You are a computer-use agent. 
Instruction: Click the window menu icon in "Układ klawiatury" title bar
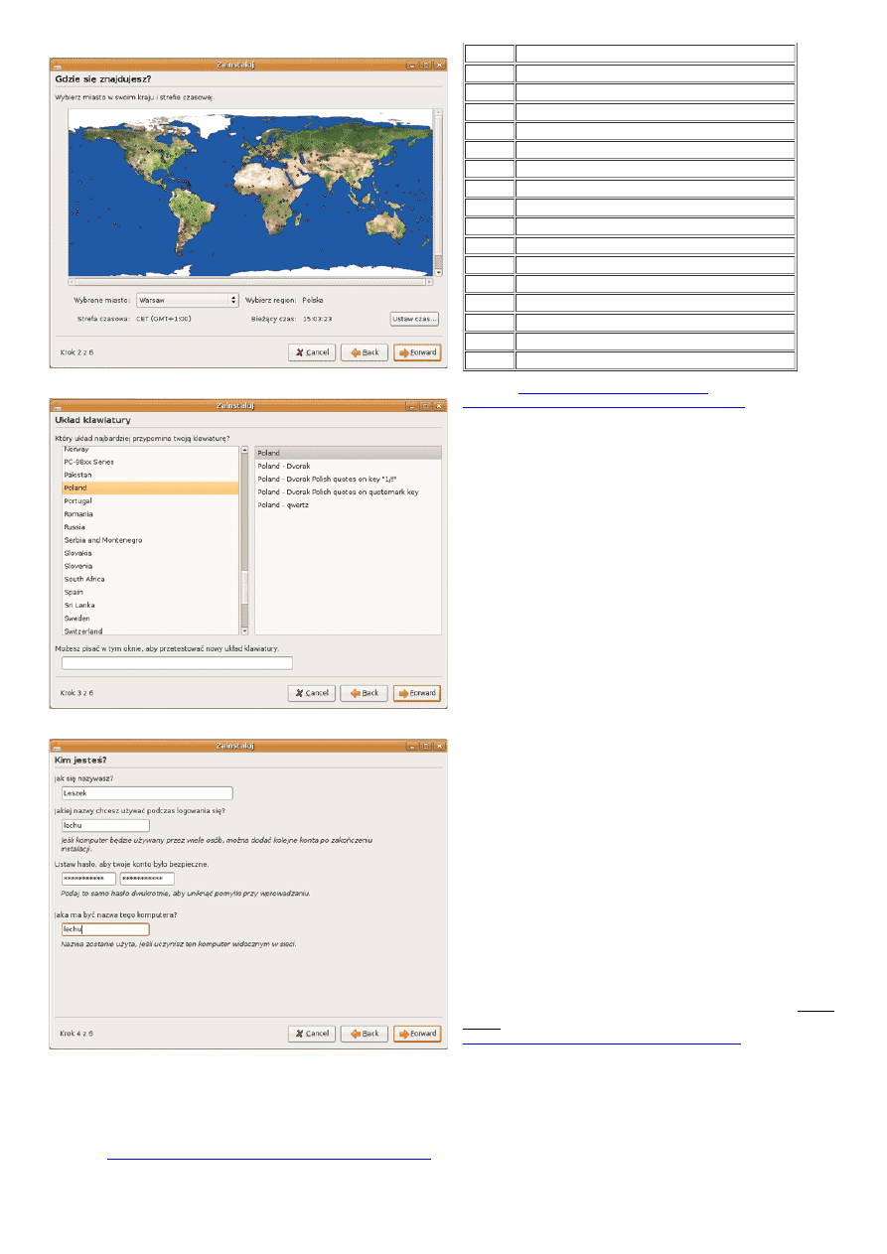tap(56, 405)
